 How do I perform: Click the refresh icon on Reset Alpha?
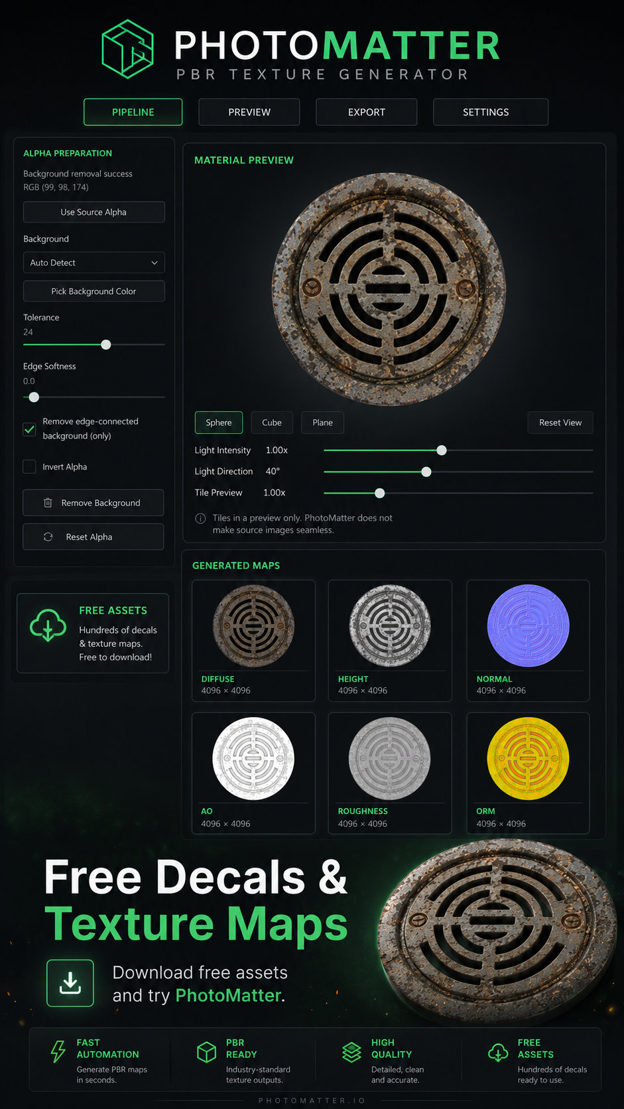click(48, 537)
